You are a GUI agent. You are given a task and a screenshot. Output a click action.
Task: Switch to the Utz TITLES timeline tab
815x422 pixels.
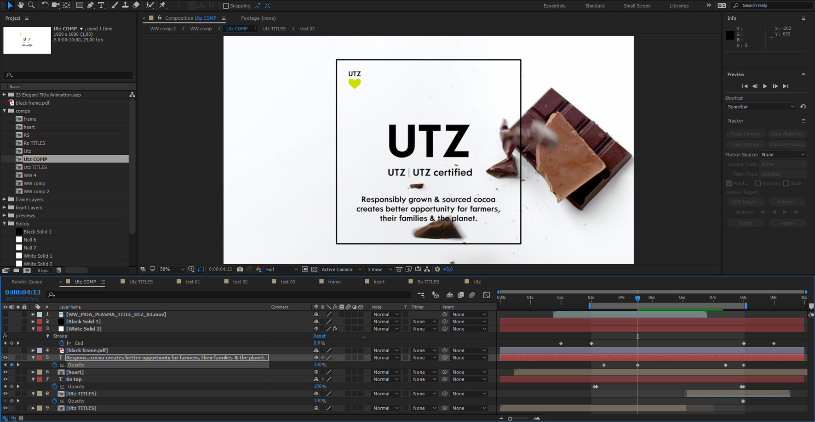coord(141,282)
